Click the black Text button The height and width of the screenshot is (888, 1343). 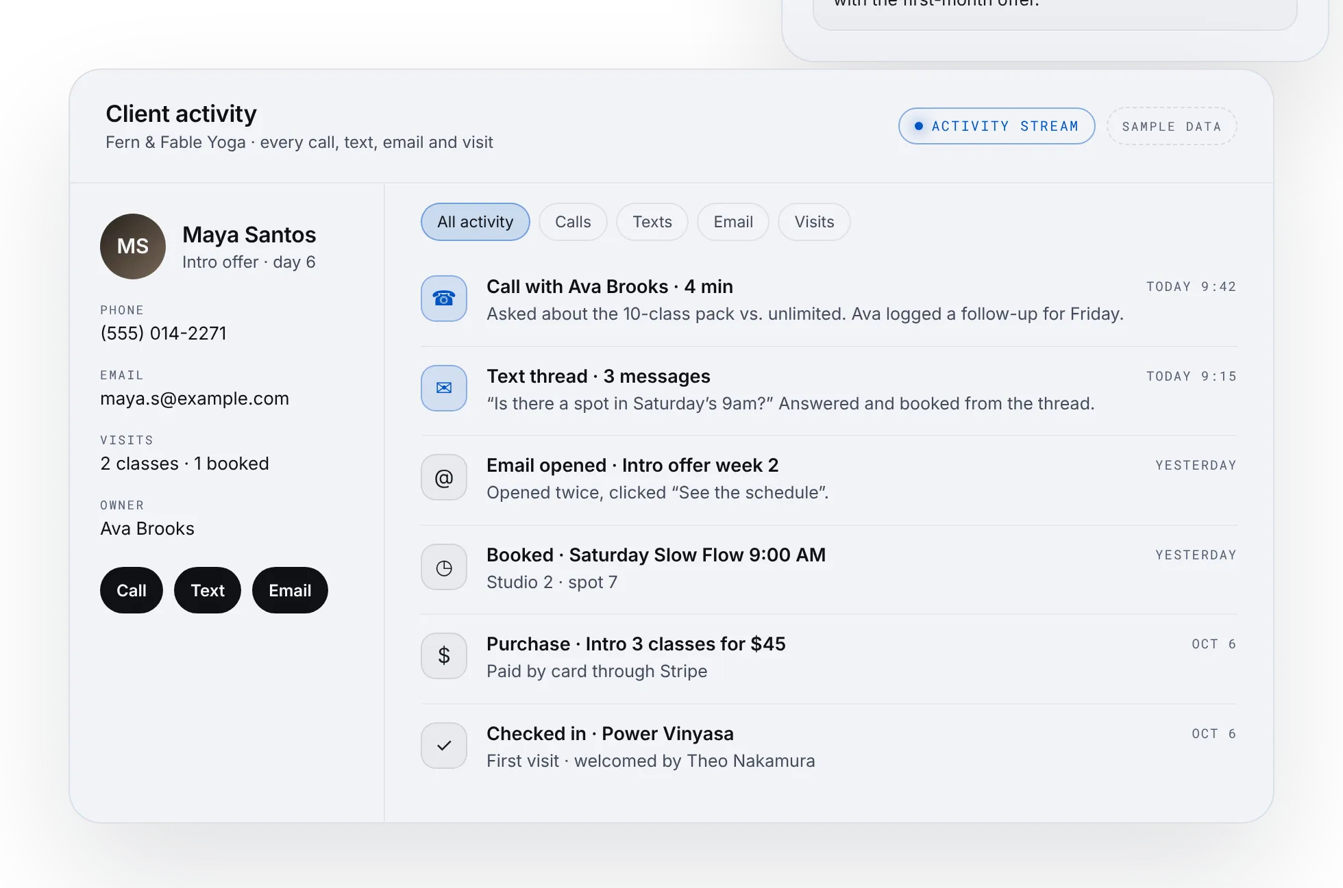[208, 590]
